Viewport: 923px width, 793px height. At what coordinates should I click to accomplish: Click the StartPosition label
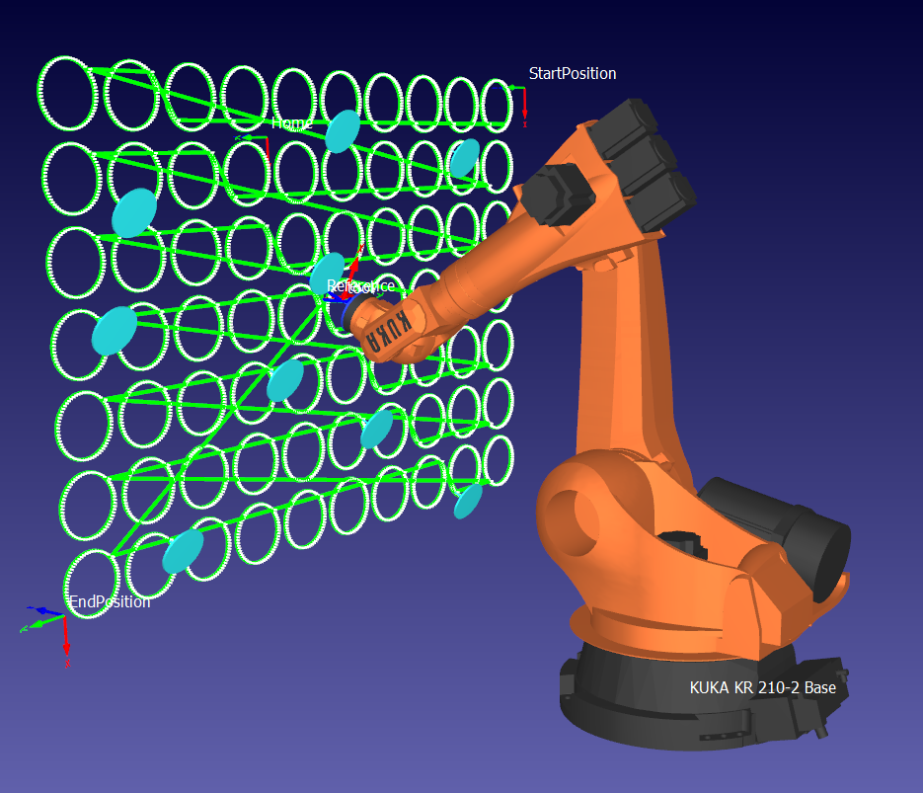click(x=573, y=72)
